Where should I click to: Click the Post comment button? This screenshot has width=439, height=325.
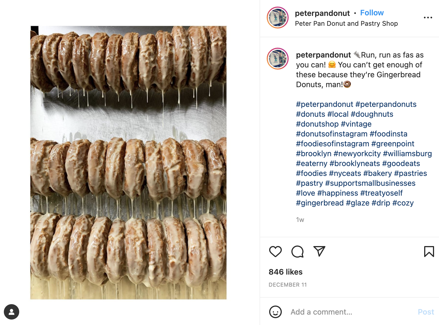(x=426, y=312)
